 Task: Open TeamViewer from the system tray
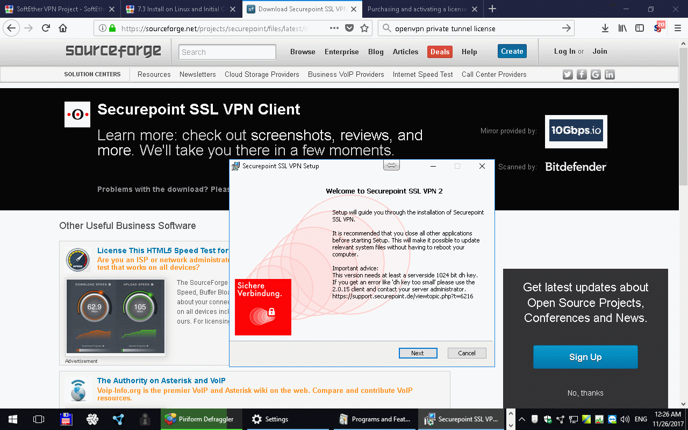613,419
